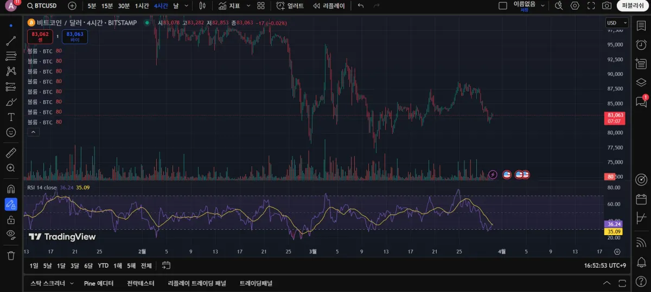This screenshot has height=292, width=651.
Task: Open the Pine 에디터 tab
Action: pyautogui.click(x=99, y=283)
